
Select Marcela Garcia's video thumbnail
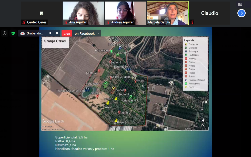168,13
